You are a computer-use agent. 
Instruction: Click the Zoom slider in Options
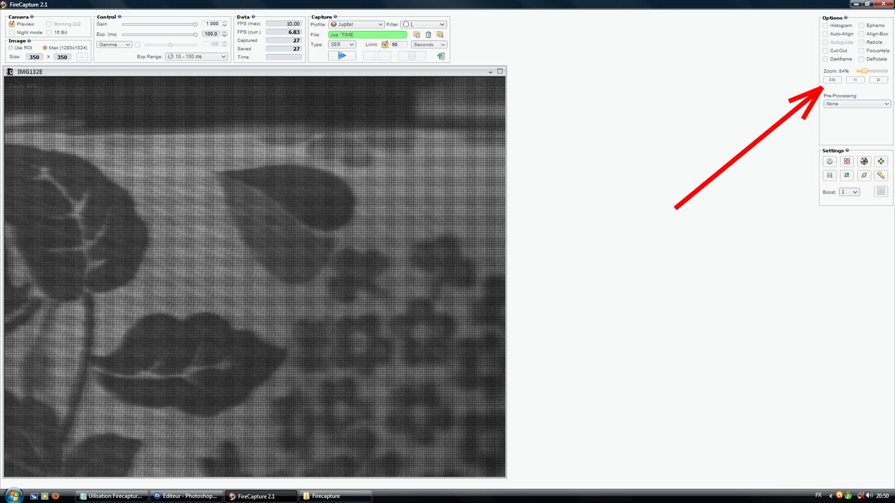pos(872,71)
